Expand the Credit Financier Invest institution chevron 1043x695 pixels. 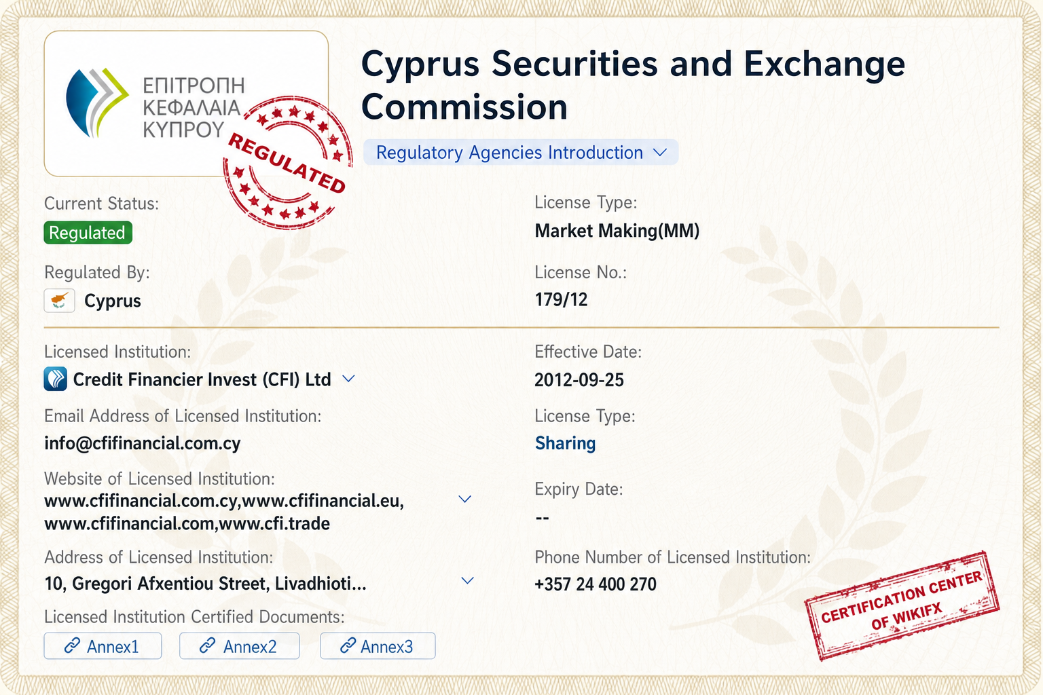tap(349, 379)
